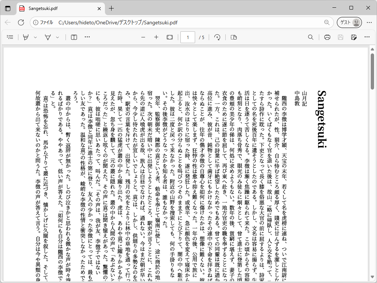Viewport: 377px width, 283px height.
Task: Zoom out of the document
Action: pyautogui.click(x=143, y=37)
